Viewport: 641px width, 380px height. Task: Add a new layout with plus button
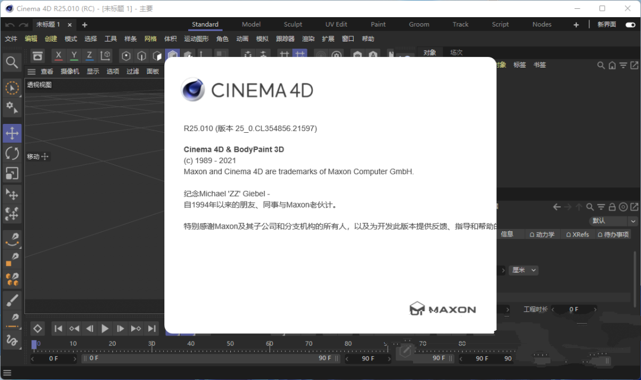[576, 25]
